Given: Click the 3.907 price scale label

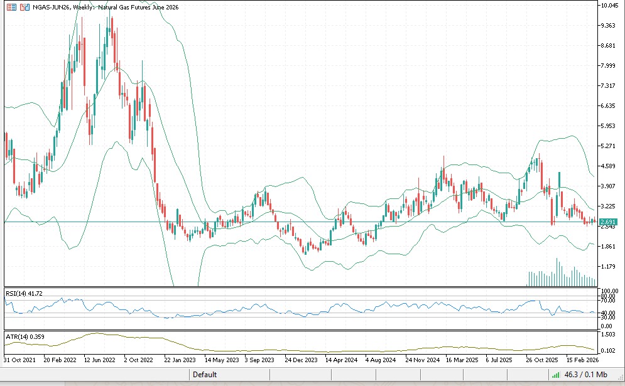Looking at the screenshot, I should click(x=608, y=186).
